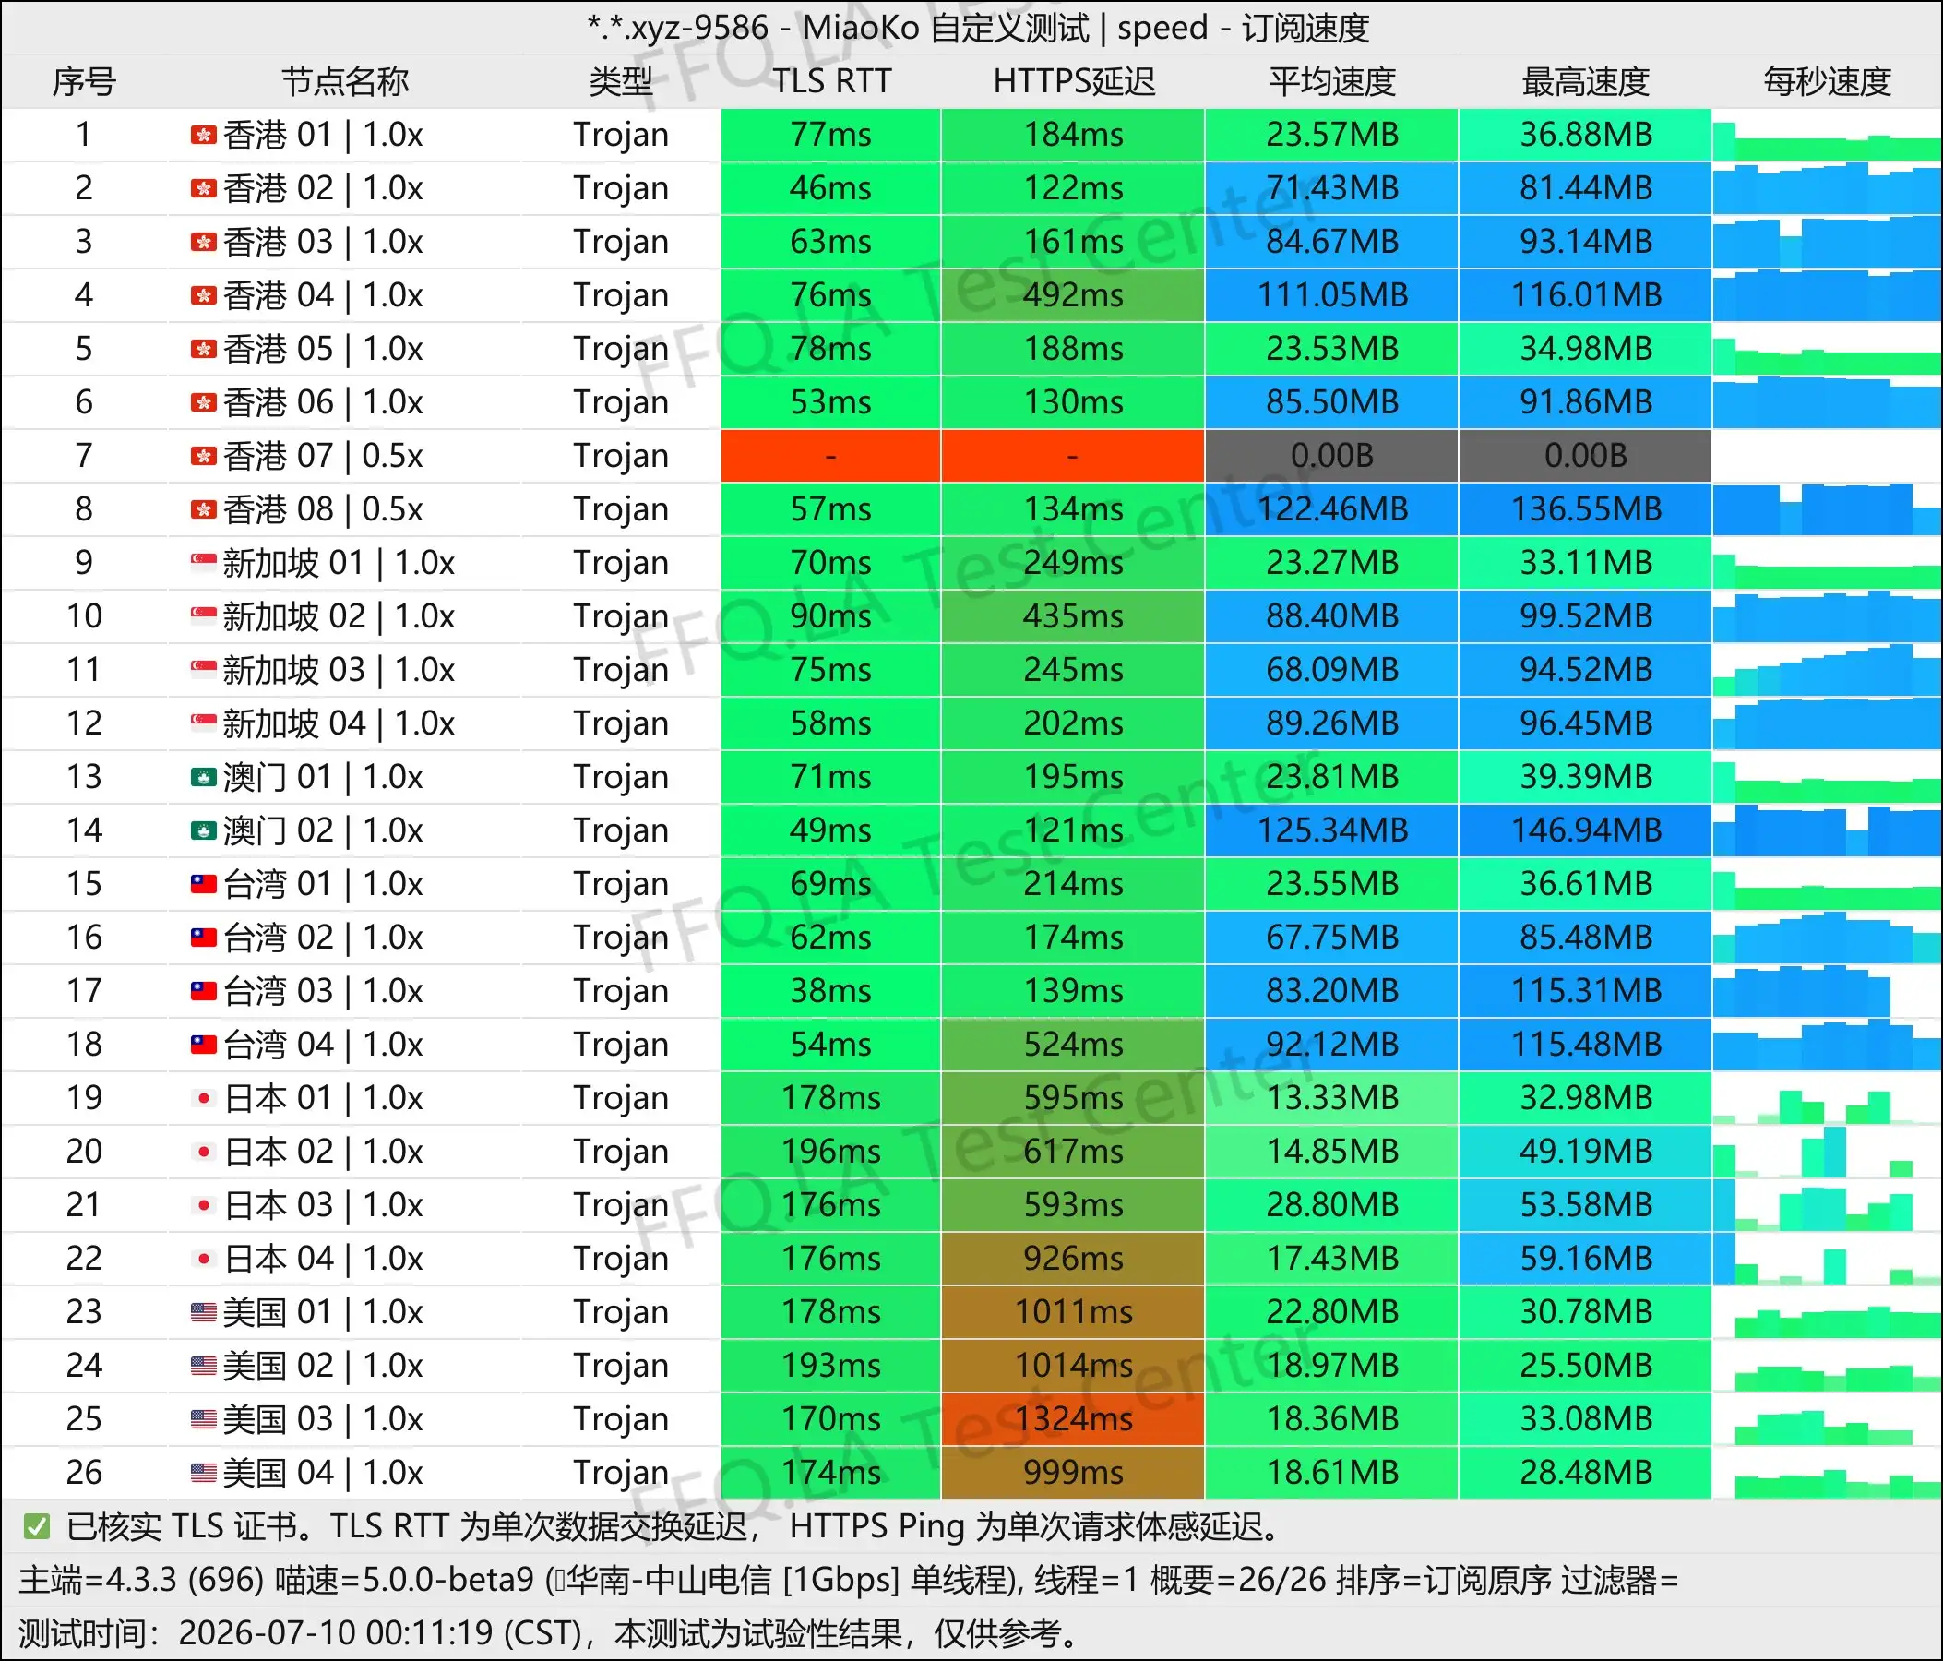Click the Macau flag beside 澳门 02

(x=204, y=830)
